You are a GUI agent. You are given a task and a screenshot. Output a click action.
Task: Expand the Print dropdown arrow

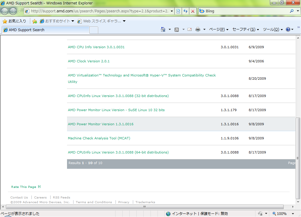click(205, 29)
